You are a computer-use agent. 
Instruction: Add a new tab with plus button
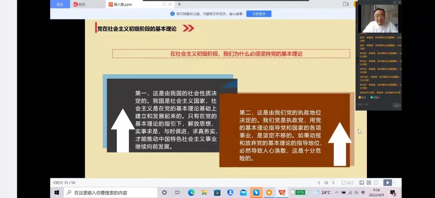[179, 4]
